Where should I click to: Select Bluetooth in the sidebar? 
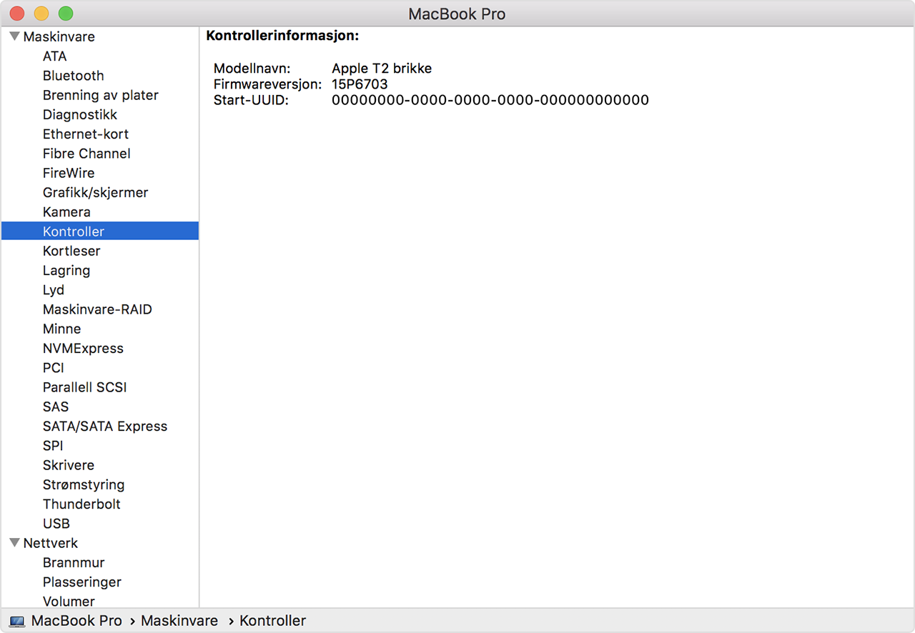coord(73,76)
